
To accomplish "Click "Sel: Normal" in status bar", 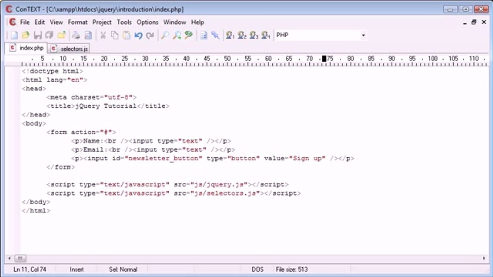I will click(123, 269).
